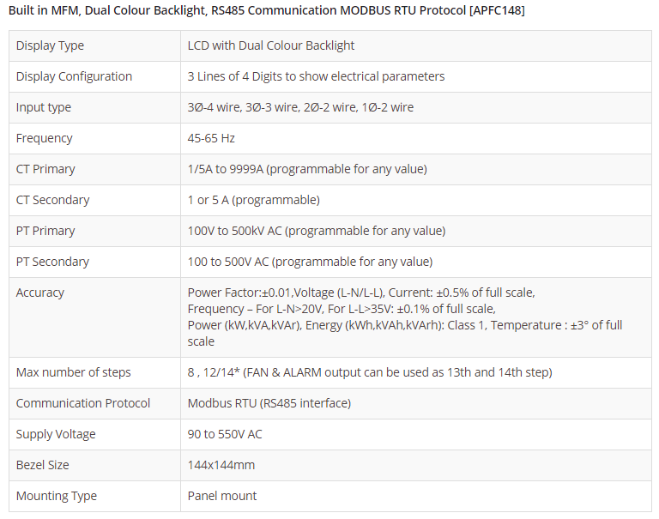This screenshot has width=659, height=519.
Task: Click the "45-65 Hz" frequency value
Action: click(211, 138)
